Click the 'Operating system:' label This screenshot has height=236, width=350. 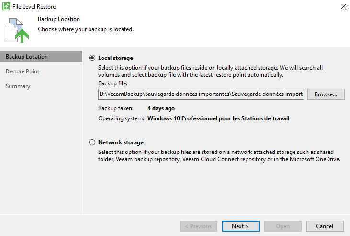[x=121, y=118]
